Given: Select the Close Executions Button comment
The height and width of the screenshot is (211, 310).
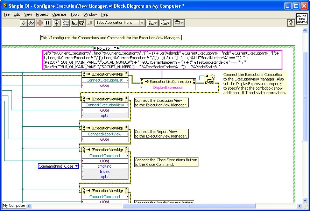Looking at the screenshot, I should [166, 162].
